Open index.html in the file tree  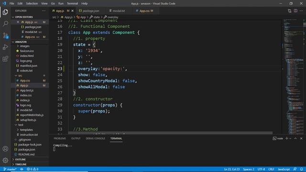27,56
